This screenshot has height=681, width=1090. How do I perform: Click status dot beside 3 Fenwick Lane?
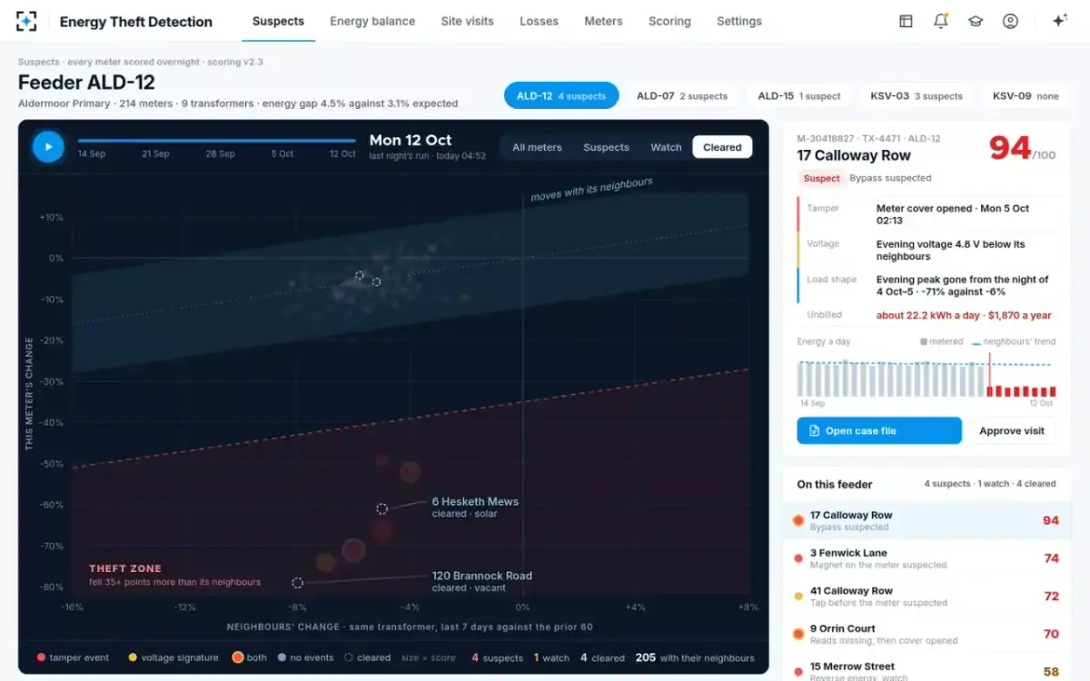pos(798,558)
